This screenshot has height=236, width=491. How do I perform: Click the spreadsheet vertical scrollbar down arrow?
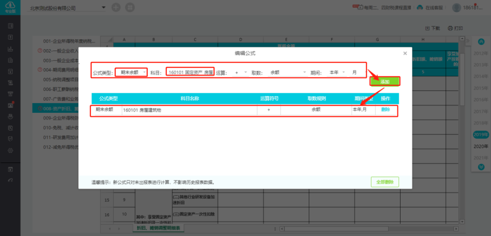462,221
